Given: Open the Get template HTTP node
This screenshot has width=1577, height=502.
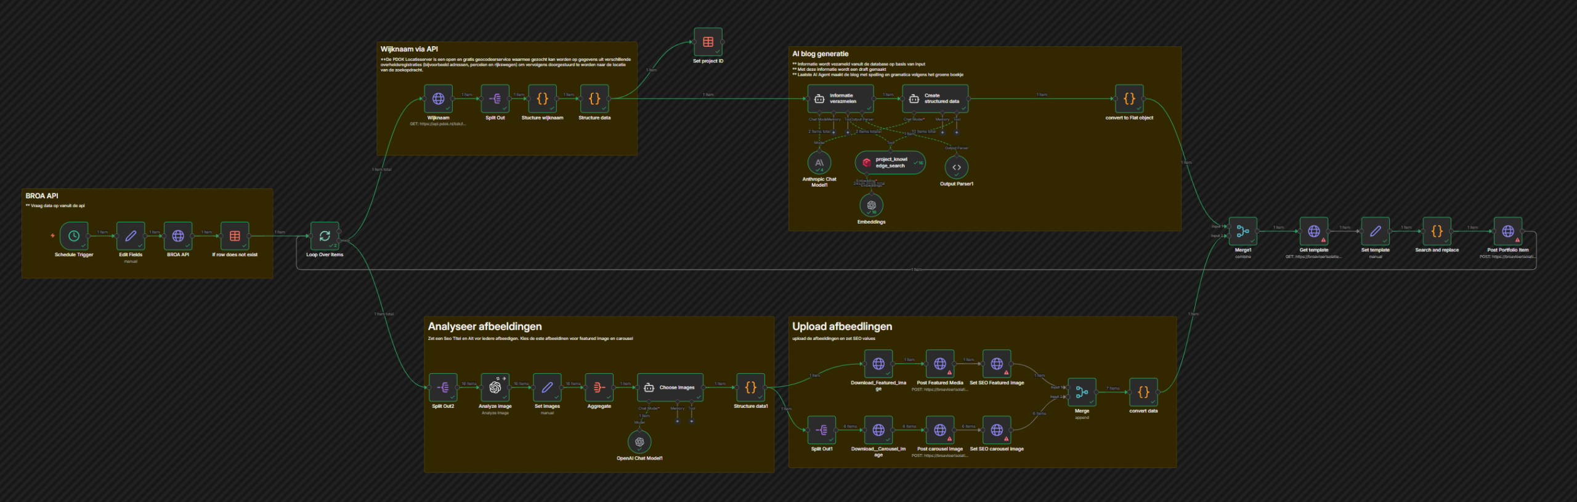Looking at the screenshot, I should tap(1314, 232).
